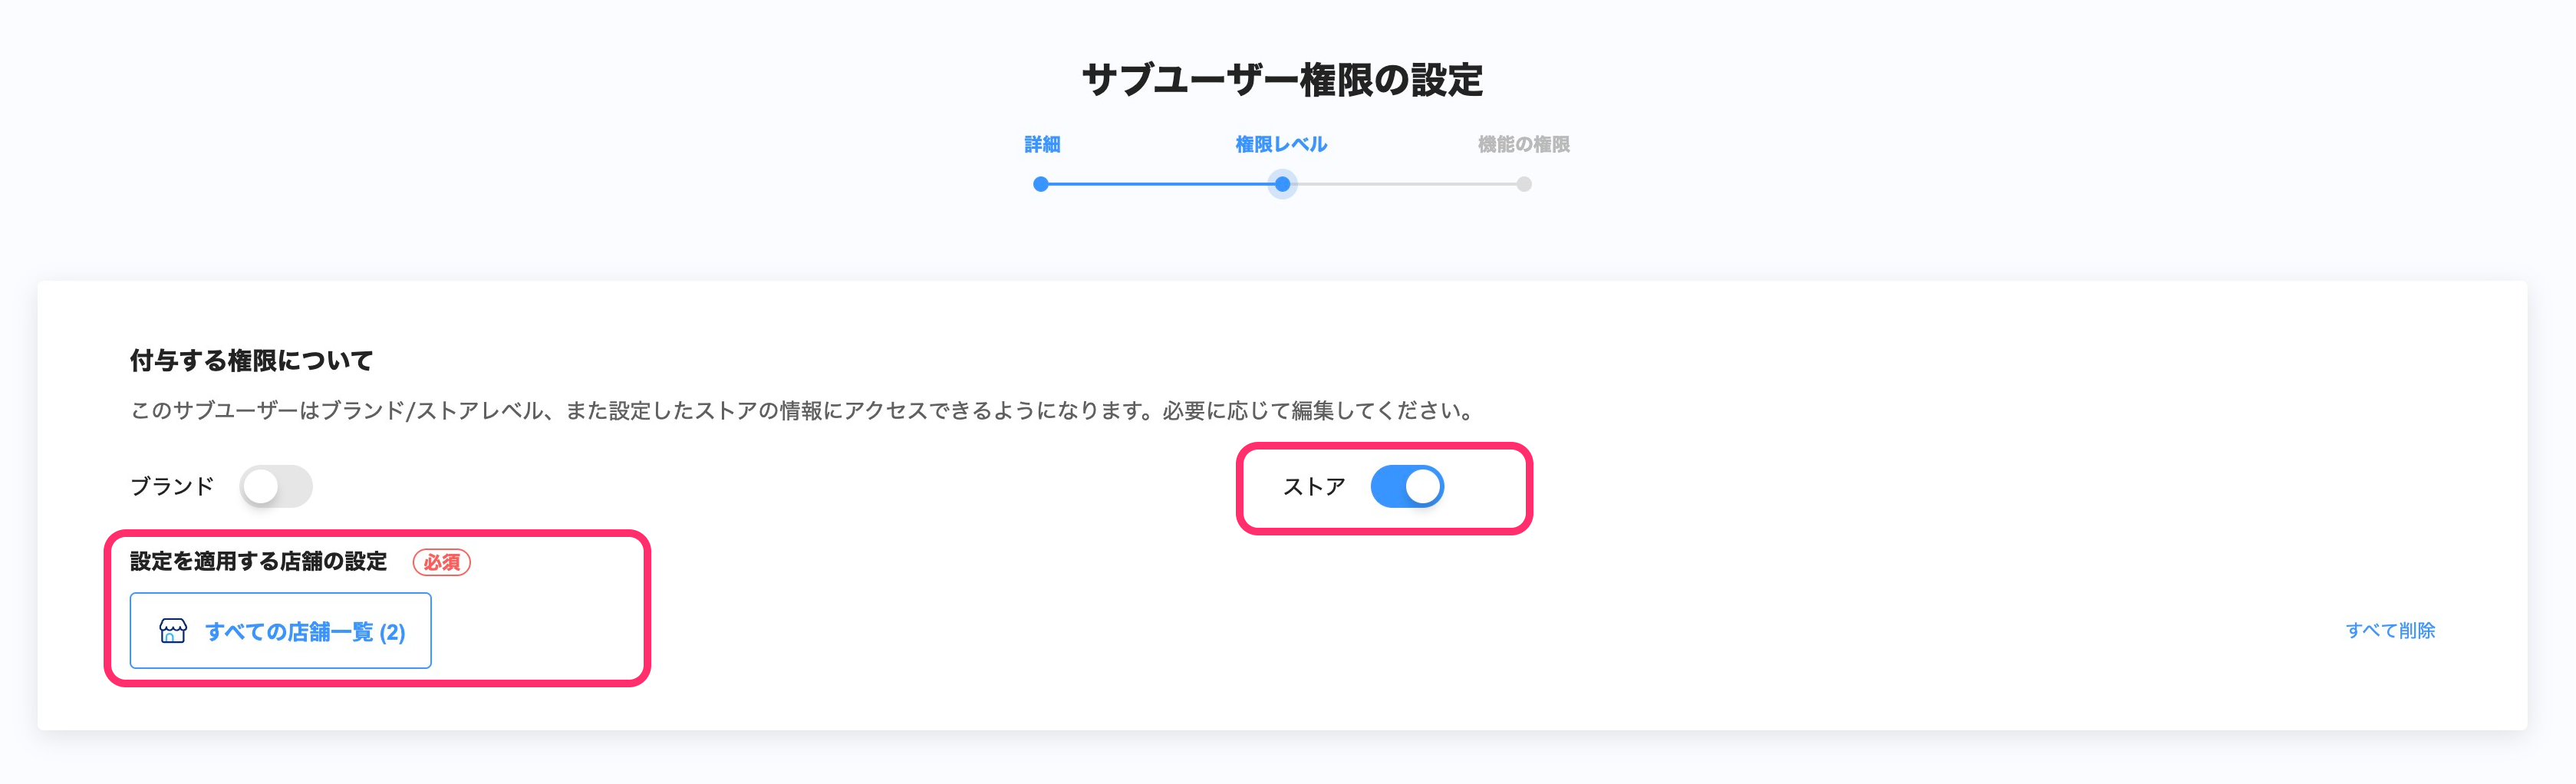
Task: Click the store icon in the store list button
Action: coord(173,631)
